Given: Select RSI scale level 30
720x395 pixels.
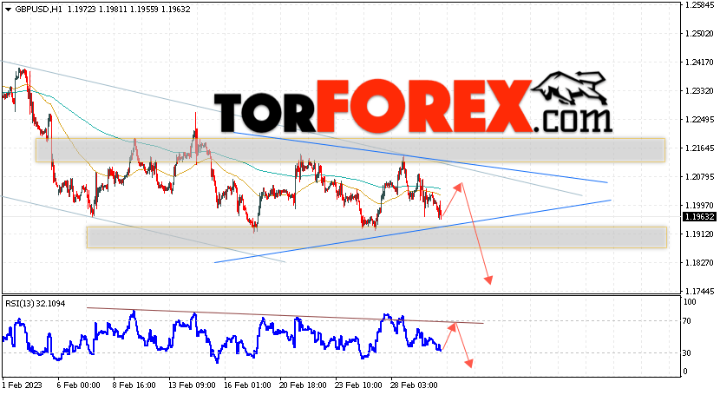Looking at the screenshot, I should pyautogui.click(x=687, y=352).
